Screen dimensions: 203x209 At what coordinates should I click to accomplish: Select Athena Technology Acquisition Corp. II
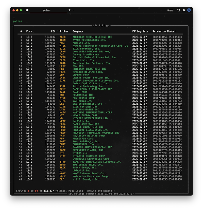[100, 46]
